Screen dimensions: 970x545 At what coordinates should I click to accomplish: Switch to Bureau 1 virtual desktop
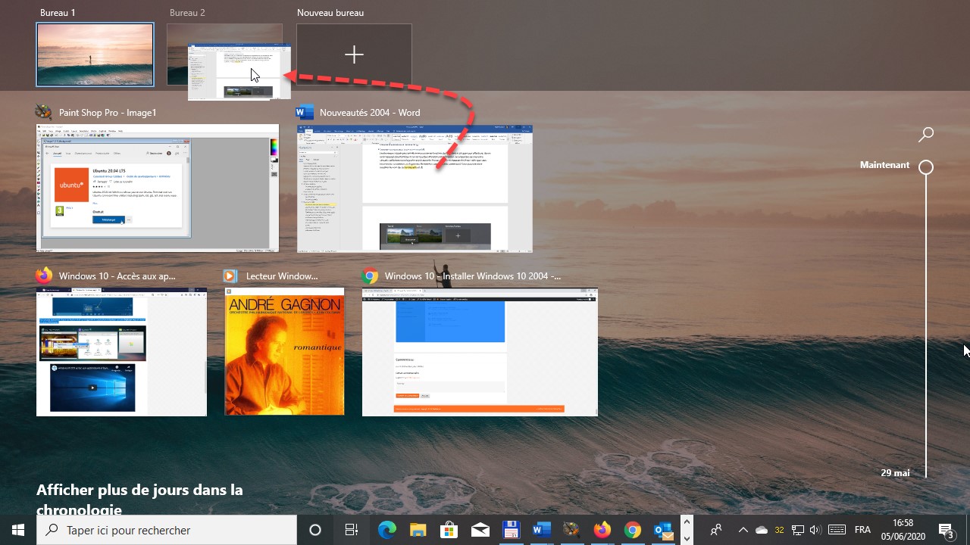click(x=95, y=54)
